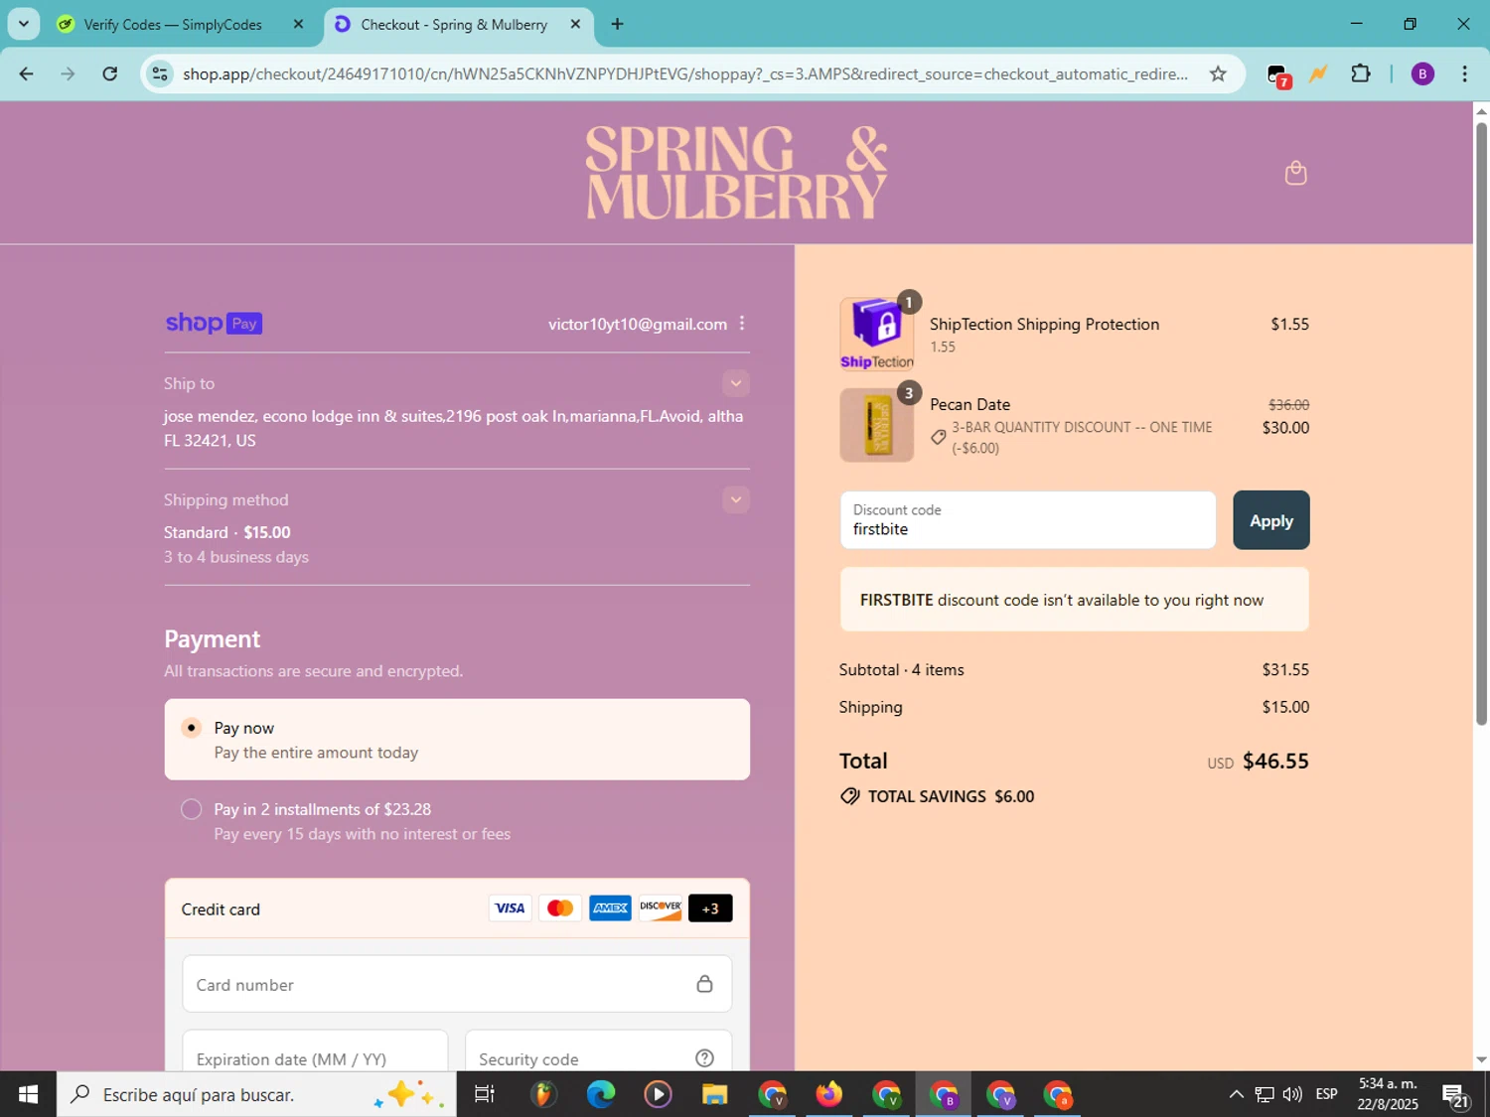The width and height of the screenshot is (1490, 1117).
Task: Click the Mastercard icon
Action: [560, 908]
